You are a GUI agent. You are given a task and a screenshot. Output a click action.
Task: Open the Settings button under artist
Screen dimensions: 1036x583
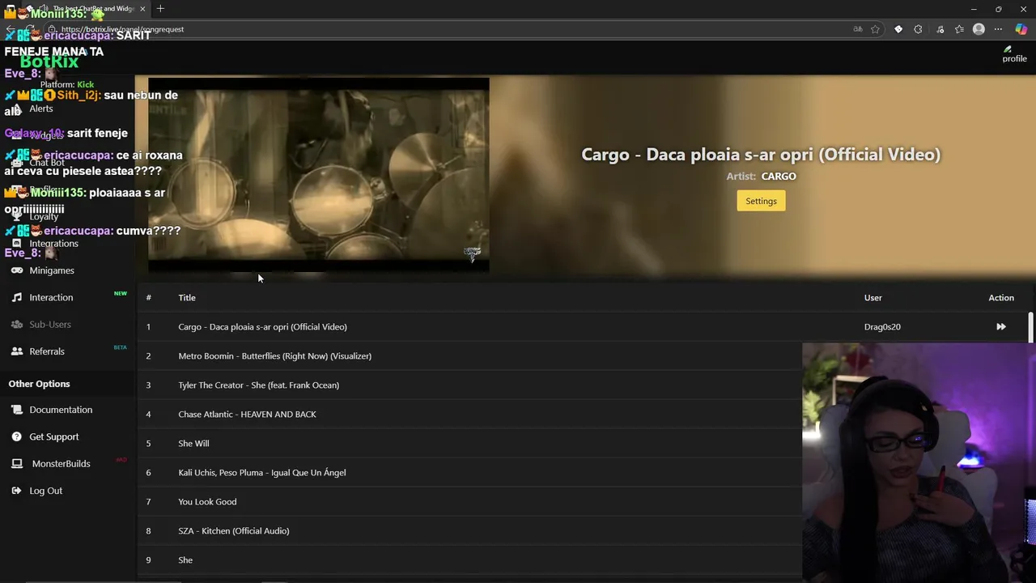click(x=761, y=201)
